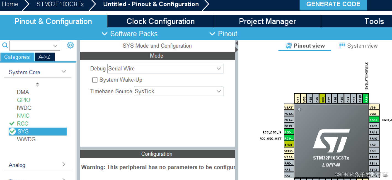Select the PA10 pin

pyautogui.click(x=374, y=138)
